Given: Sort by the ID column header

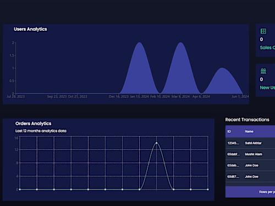Looking at the screenshot, I should (x=229, y=131).
